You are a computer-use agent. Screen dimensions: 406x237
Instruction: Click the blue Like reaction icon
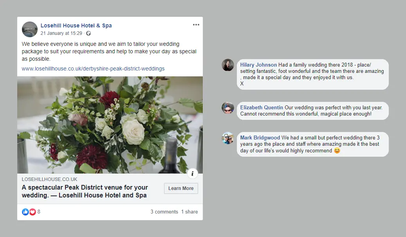tap(25, 212)
